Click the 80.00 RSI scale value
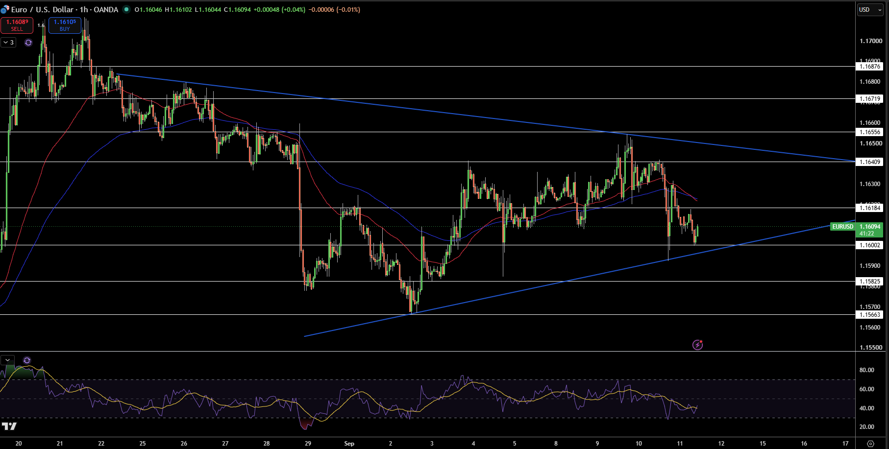 866,370
